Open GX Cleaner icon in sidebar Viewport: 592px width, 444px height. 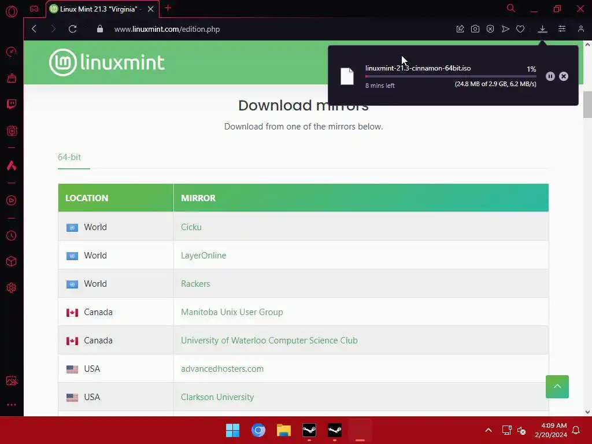coord(12,78)
